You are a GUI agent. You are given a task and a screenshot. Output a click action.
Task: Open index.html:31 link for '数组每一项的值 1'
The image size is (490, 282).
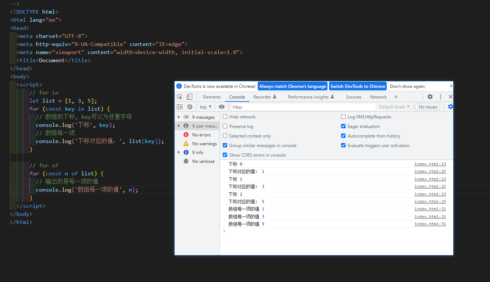[430, 209]
